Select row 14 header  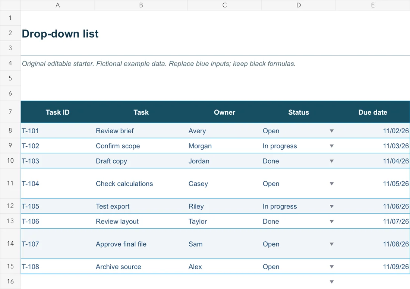[x=10, y=244]
